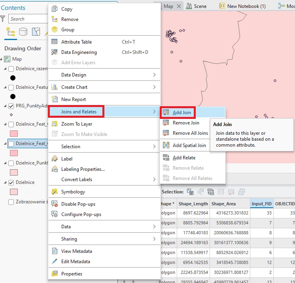
Task: Click Remove Join in the submenu
Action: [186, 123]
